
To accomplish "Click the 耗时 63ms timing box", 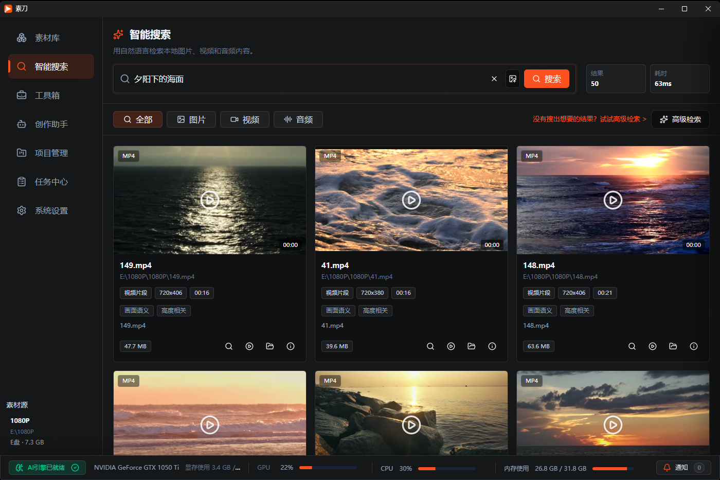I will (680, 79).
